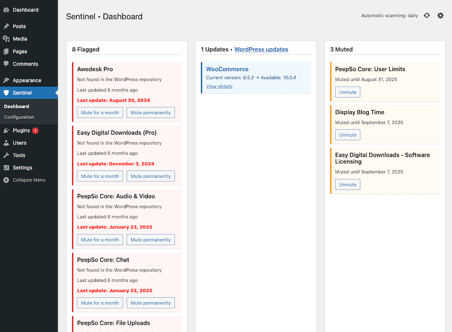The width and height of the screenshot is (452, 332).
Task: Click 'PeepSo Core: File Uploads' title
Action: coord(113,323)
